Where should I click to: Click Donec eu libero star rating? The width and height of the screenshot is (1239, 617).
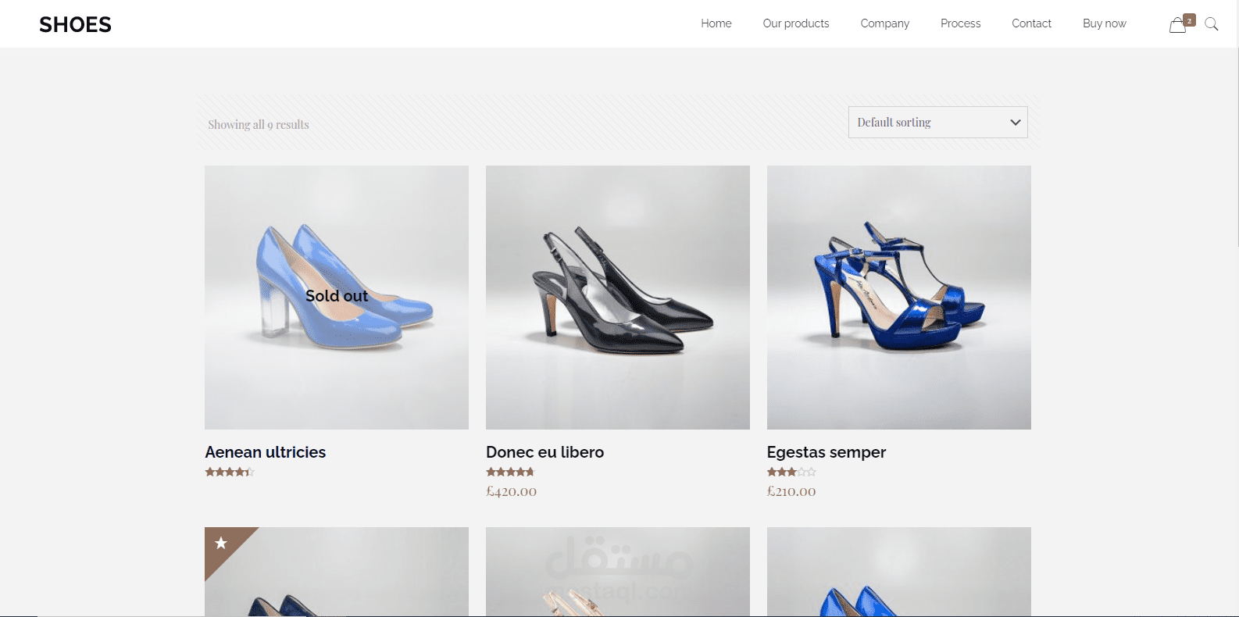(x=510, y=472)
